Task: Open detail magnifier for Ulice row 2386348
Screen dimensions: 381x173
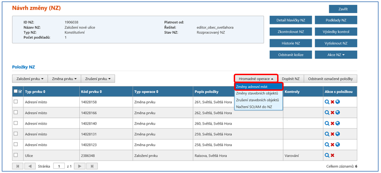Action: tap(327, 155)
